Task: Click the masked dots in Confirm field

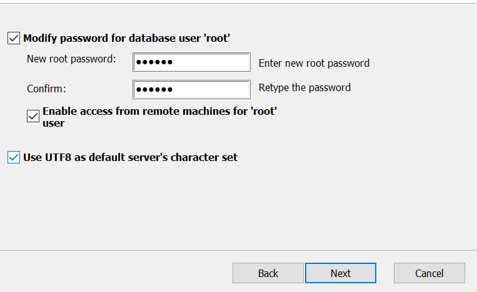Action: coord(154,90)
